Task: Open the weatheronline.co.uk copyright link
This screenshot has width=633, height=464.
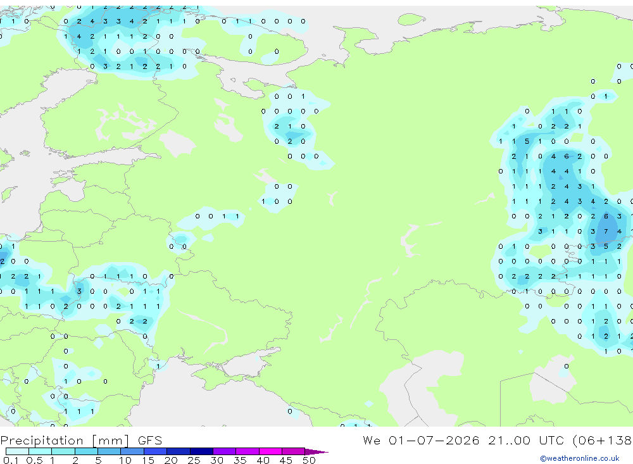Action: pos(579,458)
